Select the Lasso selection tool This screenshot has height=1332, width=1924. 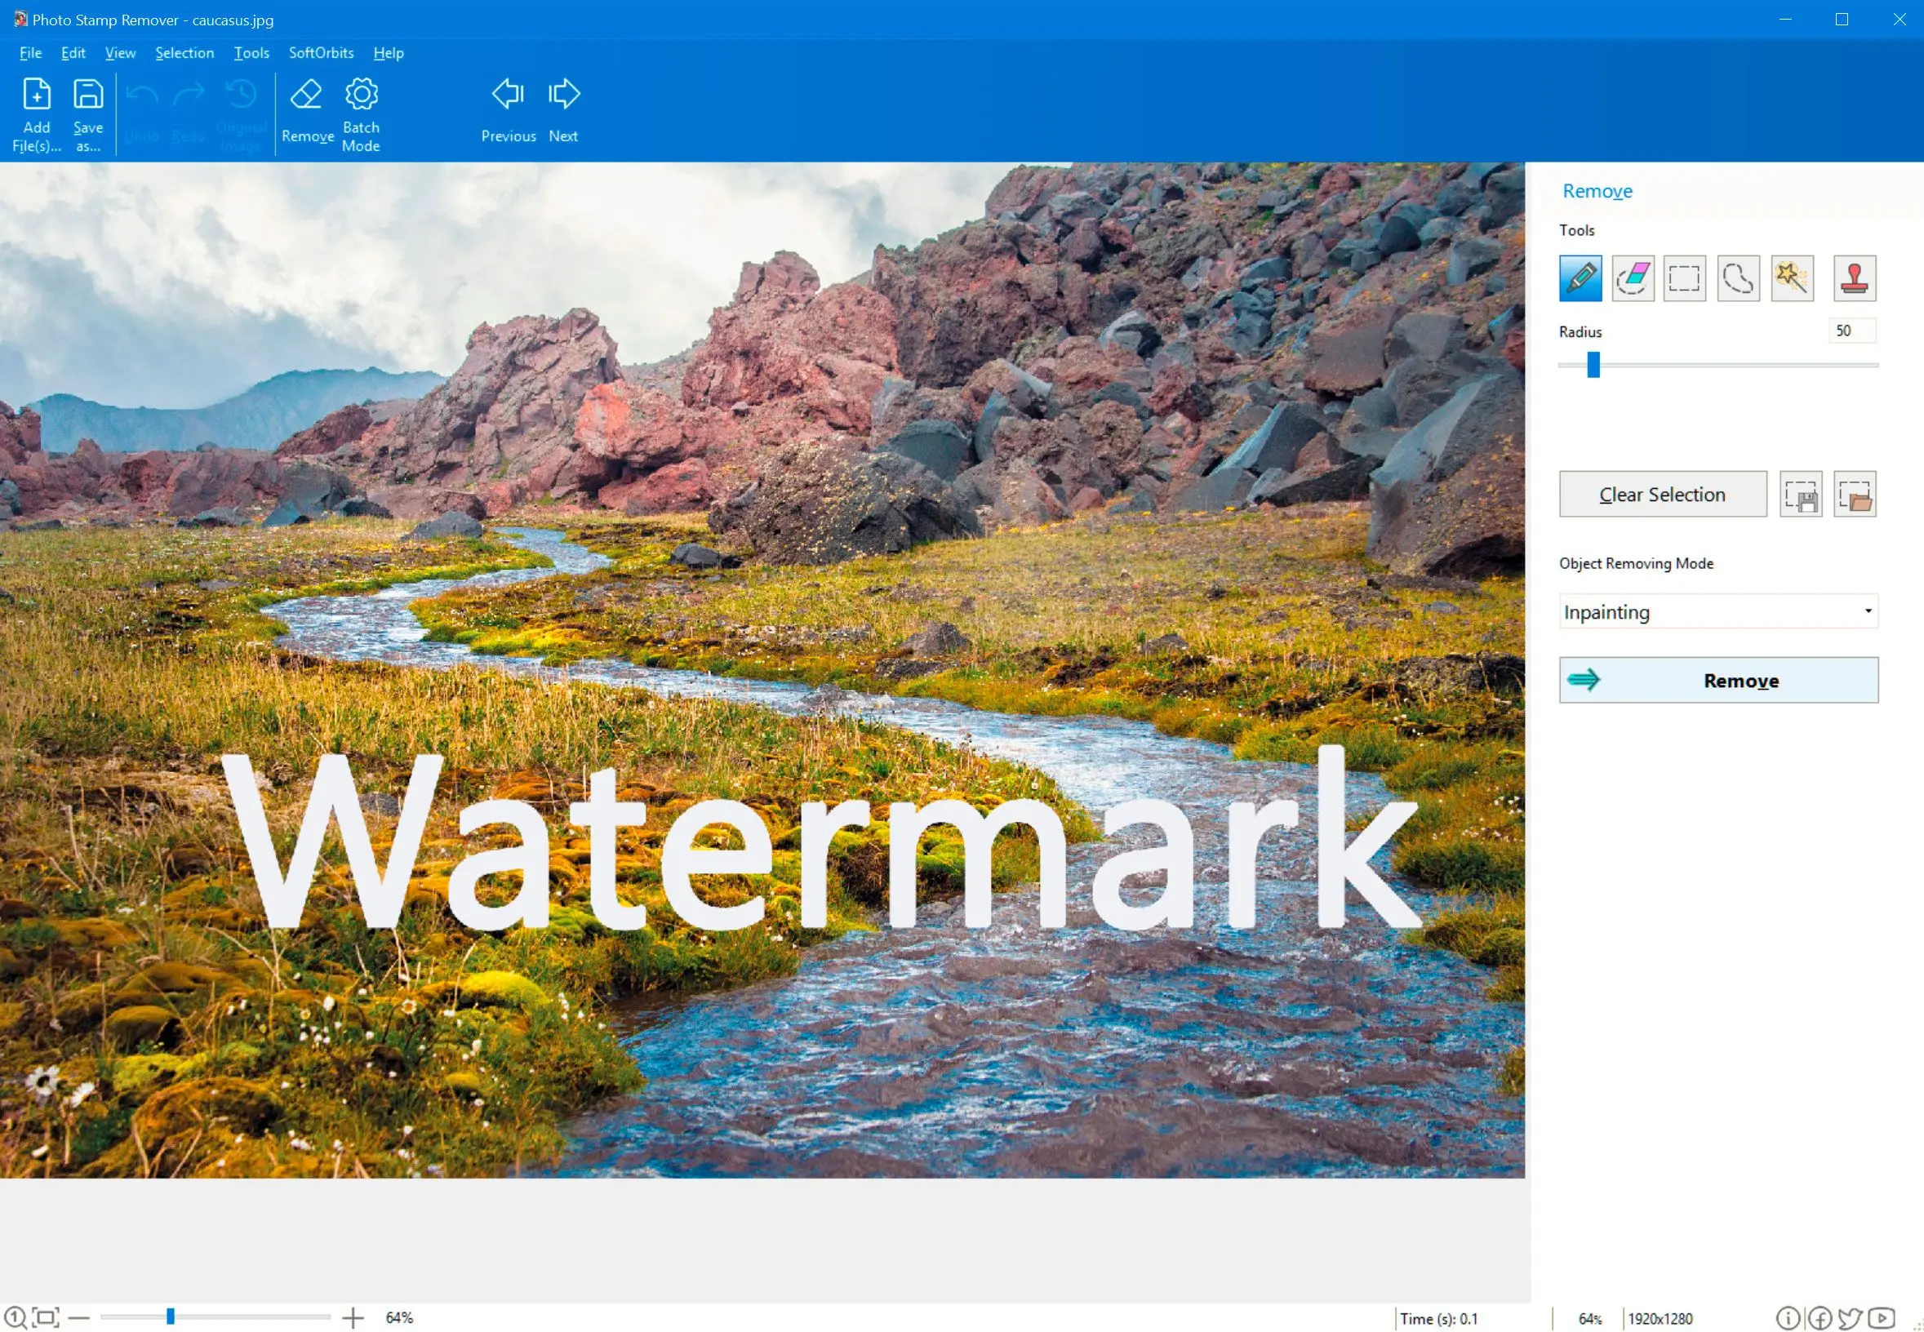click(1739, 277)
